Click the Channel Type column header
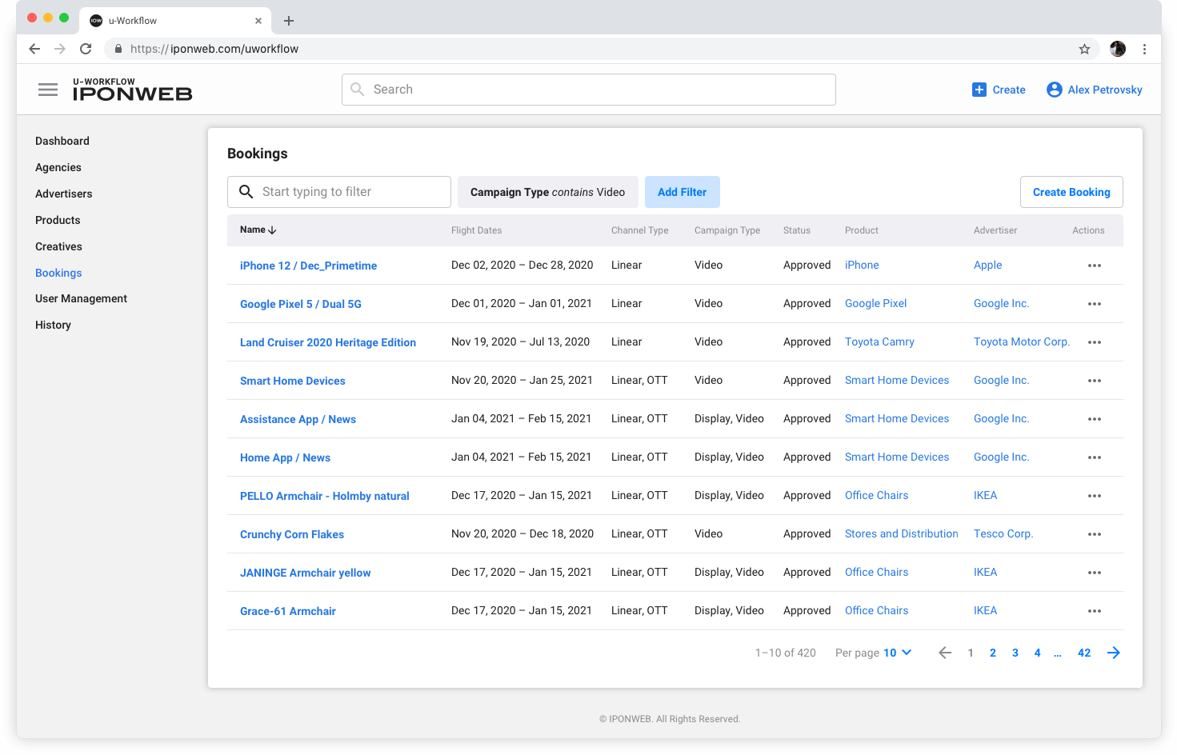 [x=640, y=230]
